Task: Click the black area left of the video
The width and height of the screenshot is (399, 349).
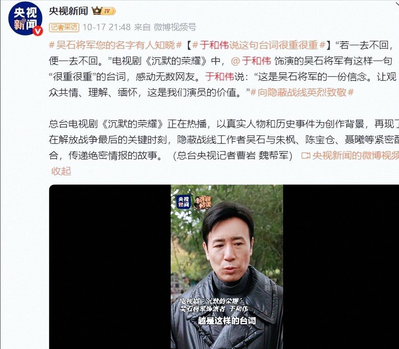Action: click(110, 267)
